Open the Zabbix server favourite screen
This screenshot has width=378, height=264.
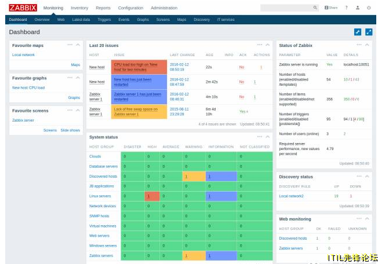coord(23,120)
